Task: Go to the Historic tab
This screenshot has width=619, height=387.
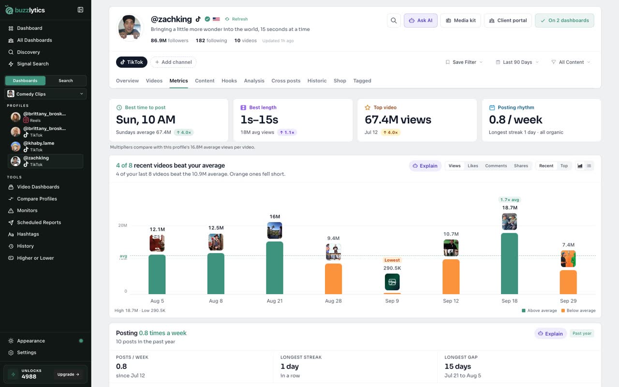Action: 317,81
